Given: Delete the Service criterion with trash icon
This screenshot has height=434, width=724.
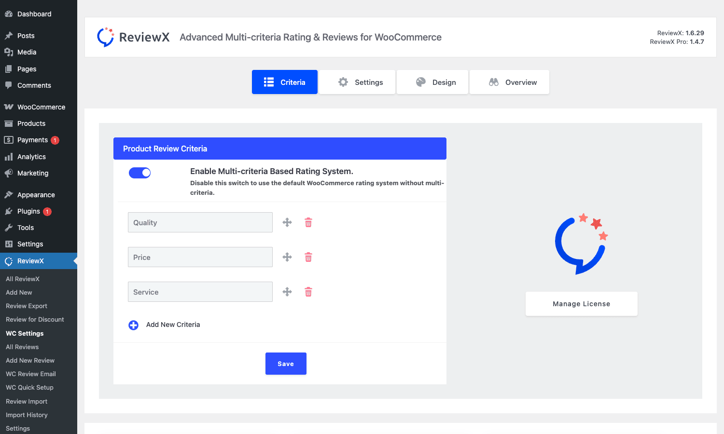Looking at the screenshot, I should click(308, 292).
